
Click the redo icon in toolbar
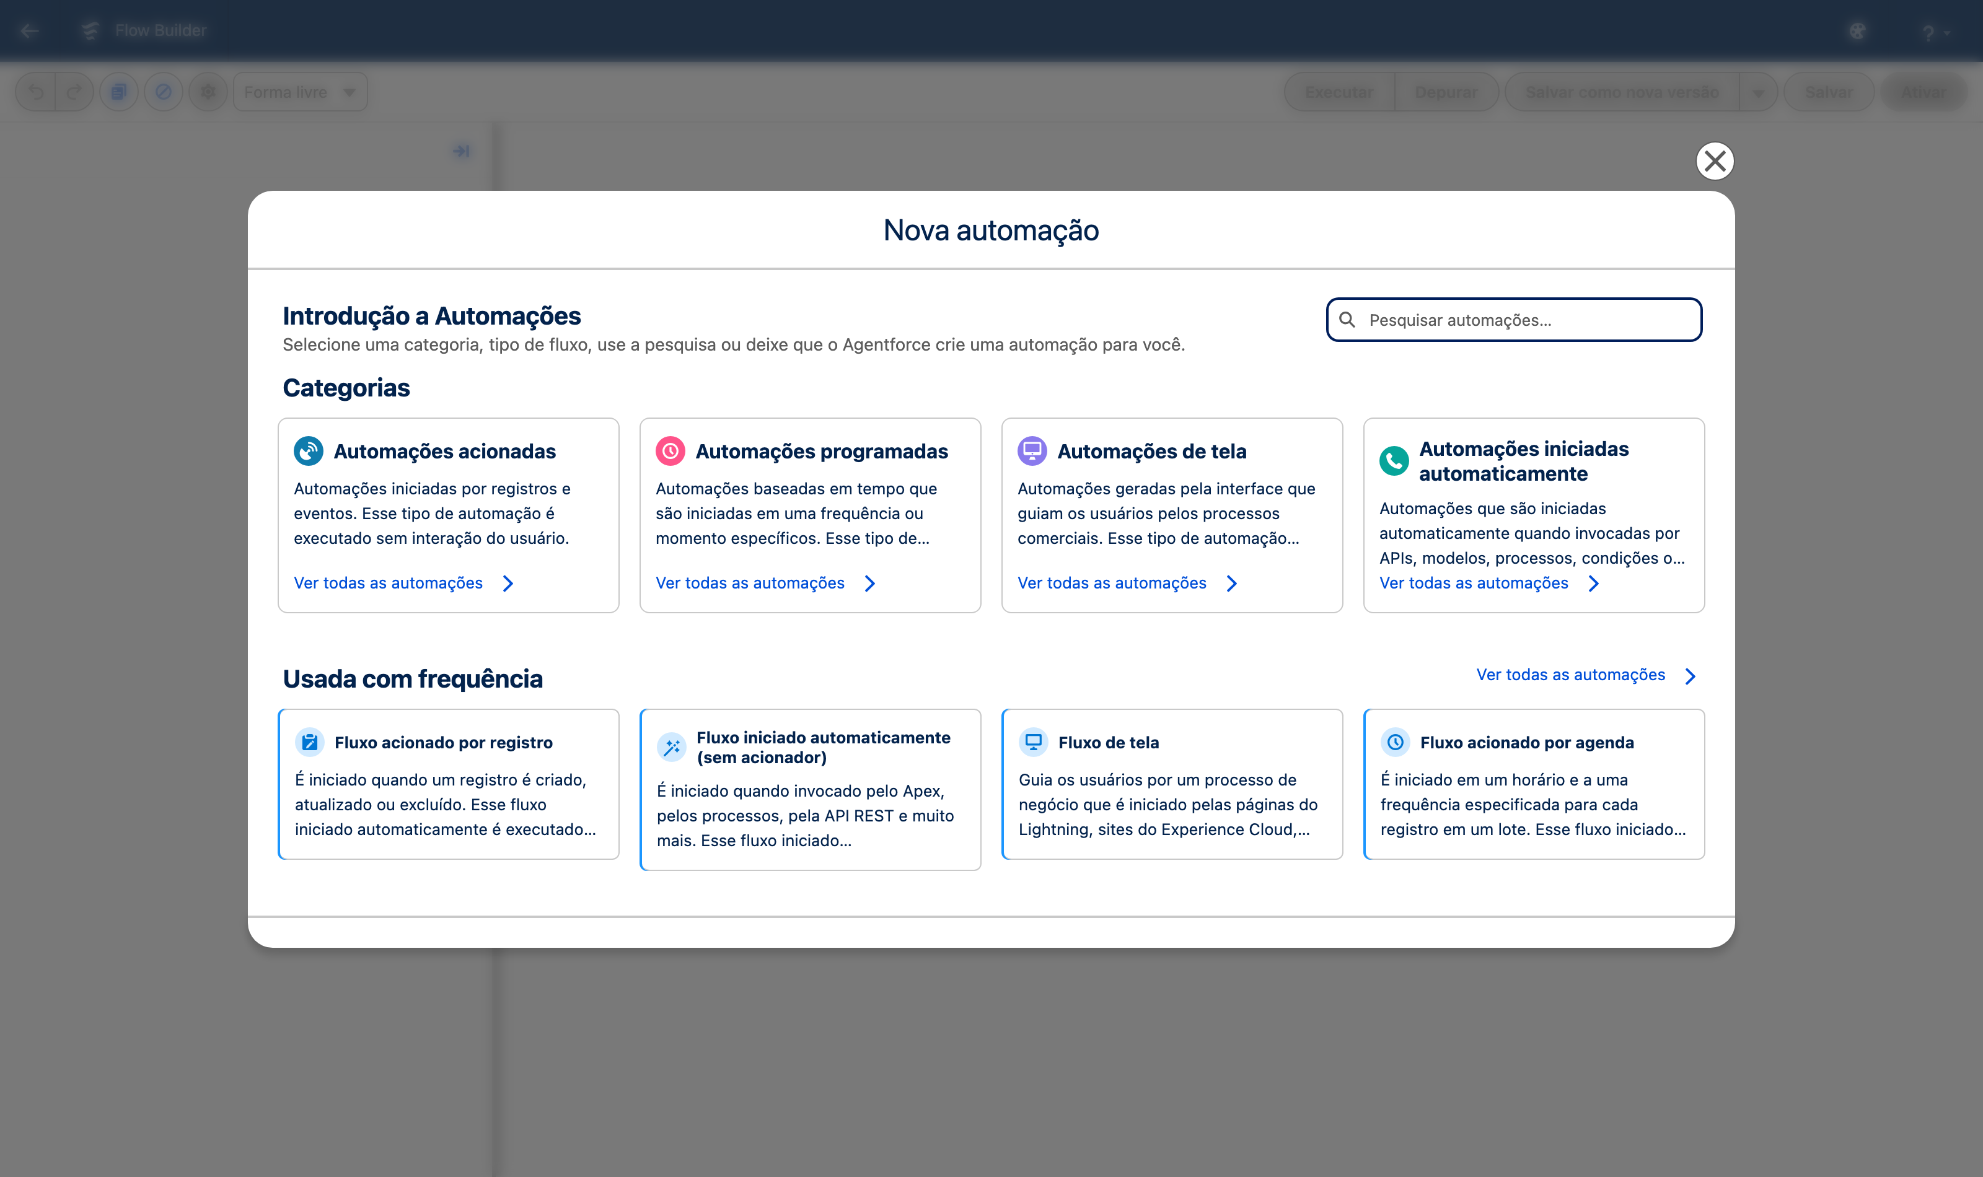coord(74,92)
